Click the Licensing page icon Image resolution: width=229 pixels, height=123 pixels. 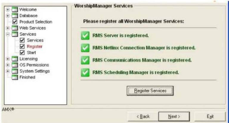pyautogui.click(x=15, y=59)
